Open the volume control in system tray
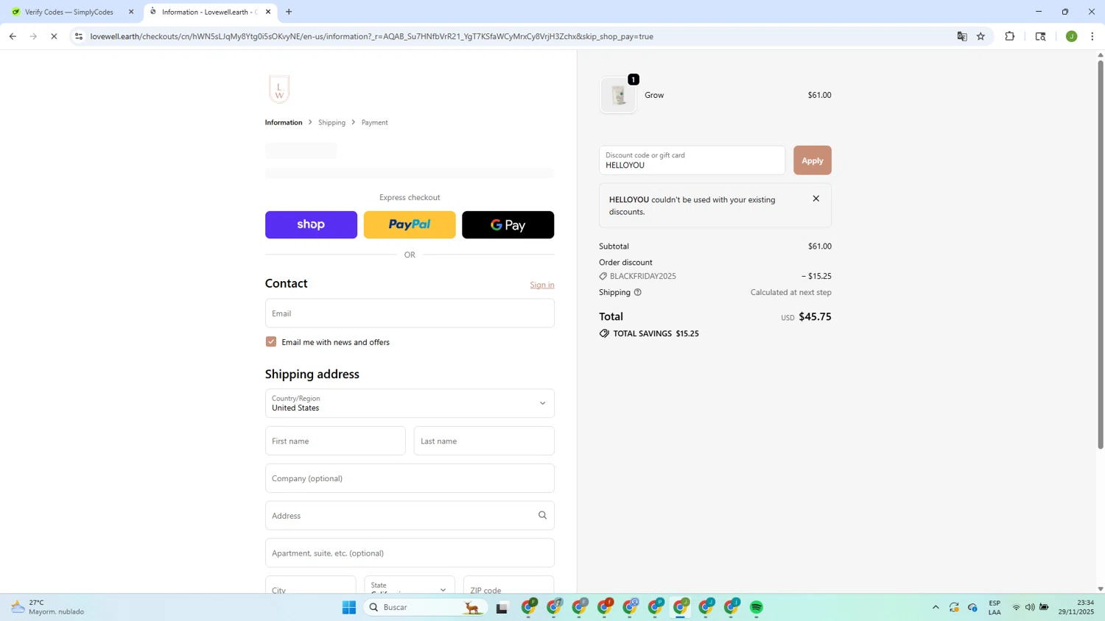1105x621 pixels. coord(1029,607)
